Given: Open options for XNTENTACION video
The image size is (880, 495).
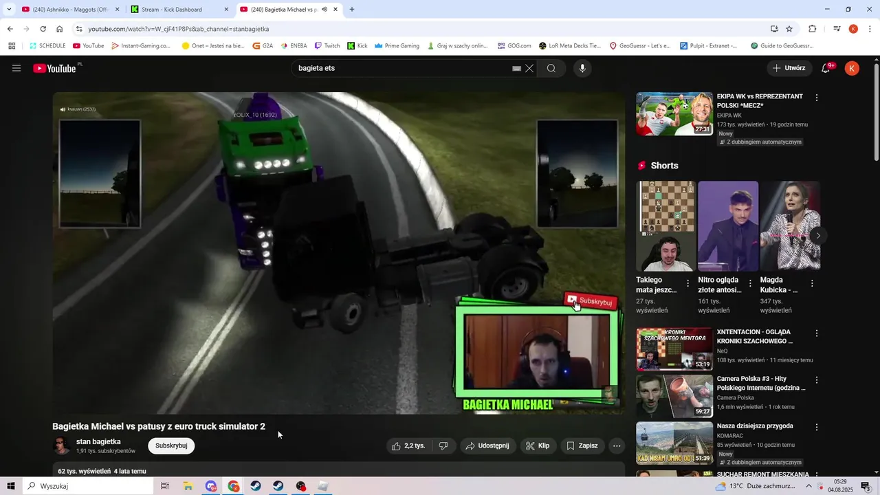Looking at the screenshot, I should pos(817,333).
